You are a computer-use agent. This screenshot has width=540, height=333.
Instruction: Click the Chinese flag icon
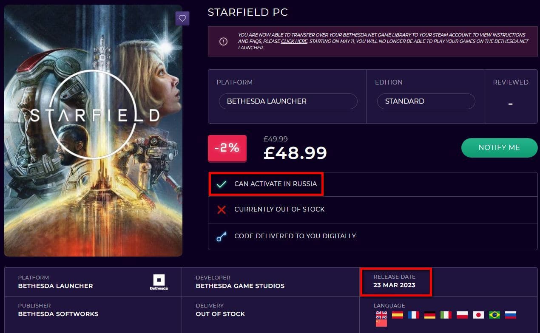tap(381, 323)
